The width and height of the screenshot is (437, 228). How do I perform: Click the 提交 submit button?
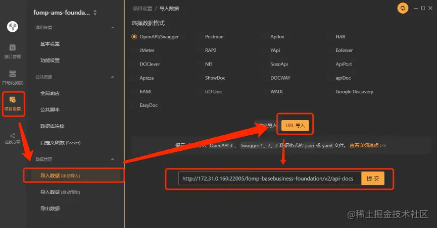pyautogui.click(x=373, y=179)
